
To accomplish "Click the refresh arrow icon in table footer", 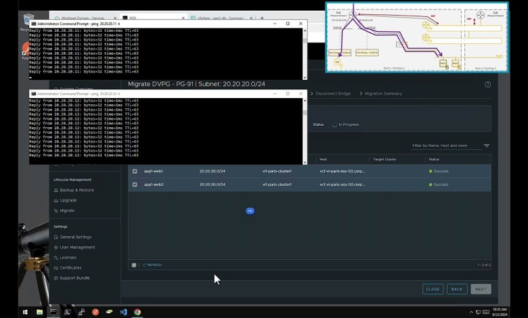I will tap(144, 265).
